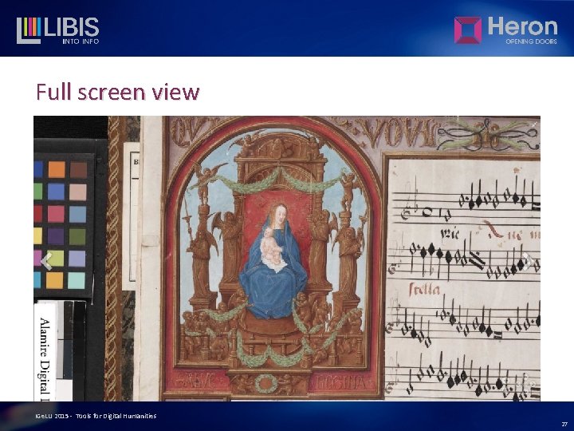Click the 'Alamire Digital' scale label

pyautogui.click(x=45, y=359)
